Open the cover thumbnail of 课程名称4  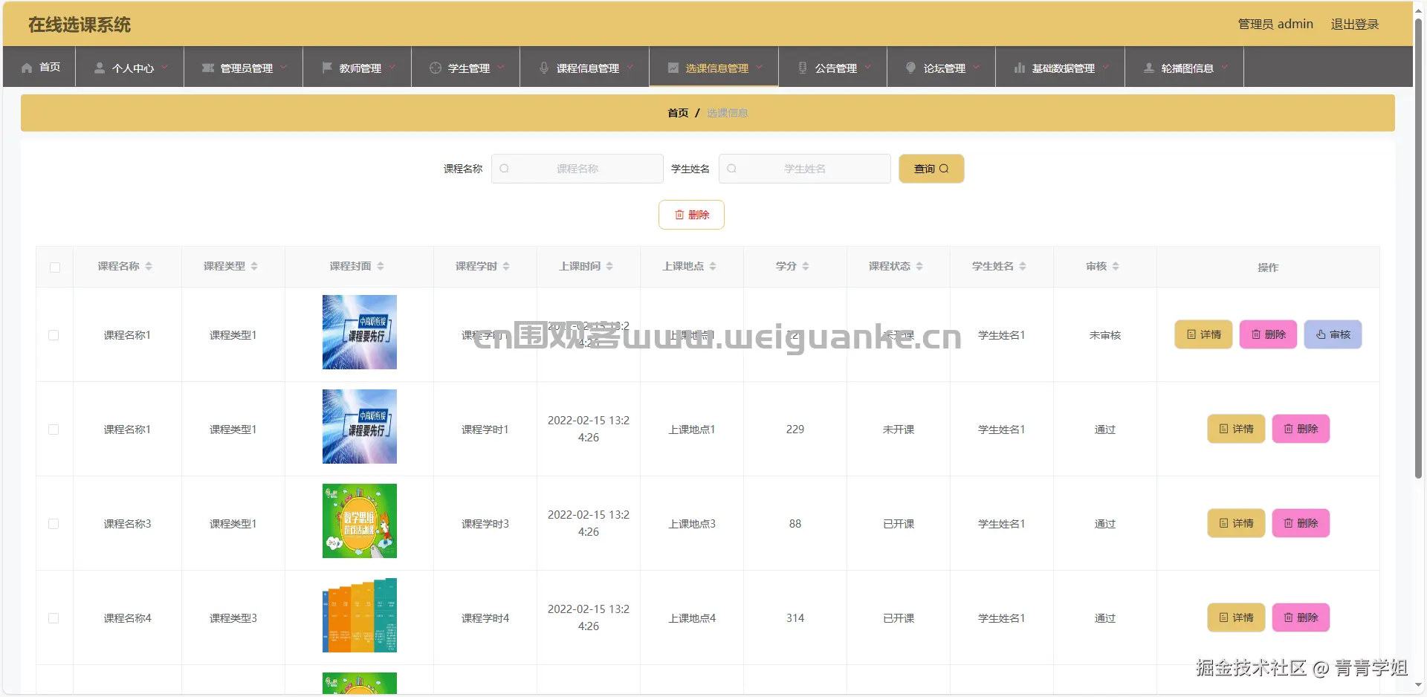point(360,615)
